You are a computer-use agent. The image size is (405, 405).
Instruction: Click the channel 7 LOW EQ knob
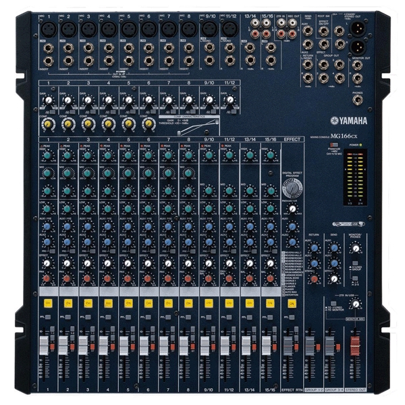pyautogui.click(x=168, y=209)
